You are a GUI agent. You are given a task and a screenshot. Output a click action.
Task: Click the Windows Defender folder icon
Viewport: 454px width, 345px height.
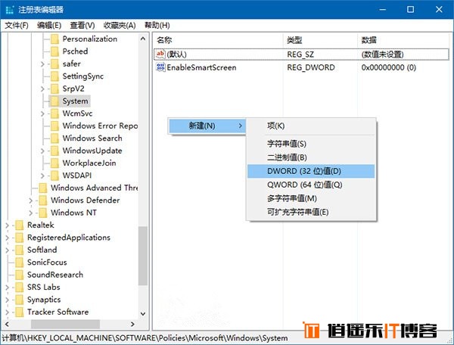[43, 200]
